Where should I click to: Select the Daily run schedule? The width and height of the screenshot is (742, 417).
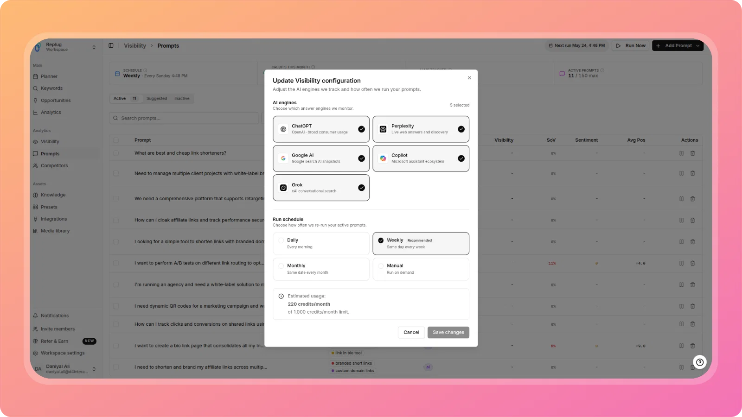pyautogui.click(x=321, y=244)
